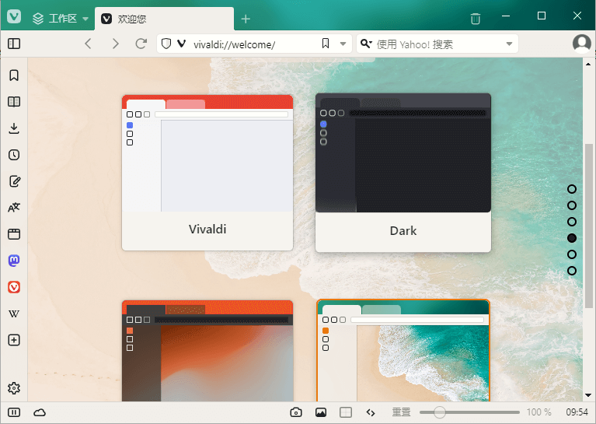Screen dimensions: 596x424
Task: Open the Wikipedia web panel
Action: pos(14,314)
